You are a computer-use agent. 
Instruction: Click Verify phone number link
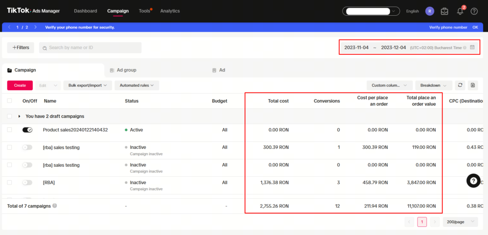[448, 27]
